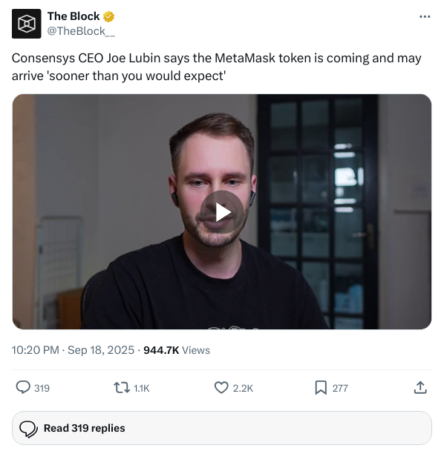Viewport: 444px width, 451px height.
Task: Click The Block display name
Action: [x=74, y=16]
